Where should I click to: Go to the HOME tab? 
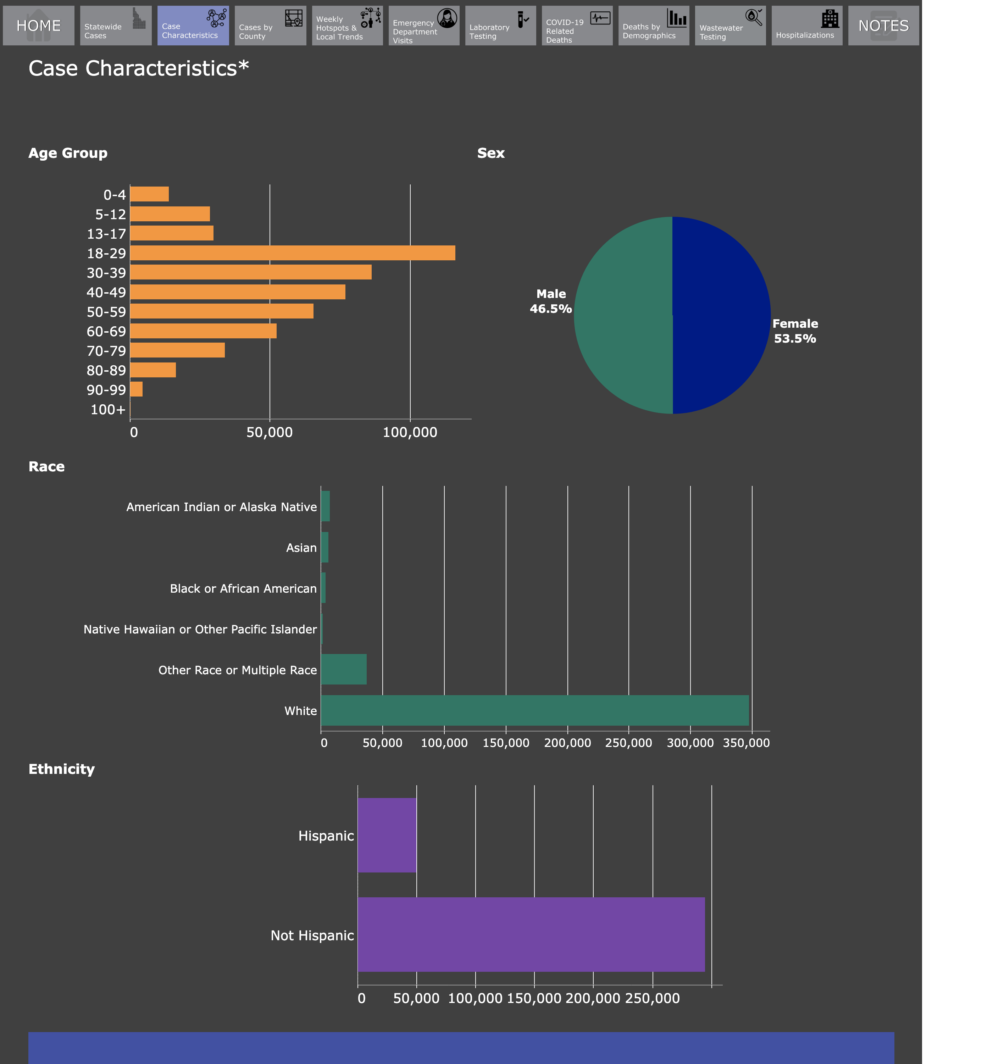tap(39, 26)
